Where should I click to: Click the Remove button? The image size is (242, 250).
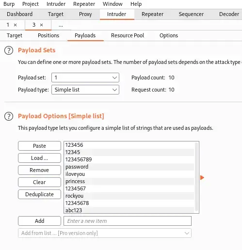tap(39, 170)
